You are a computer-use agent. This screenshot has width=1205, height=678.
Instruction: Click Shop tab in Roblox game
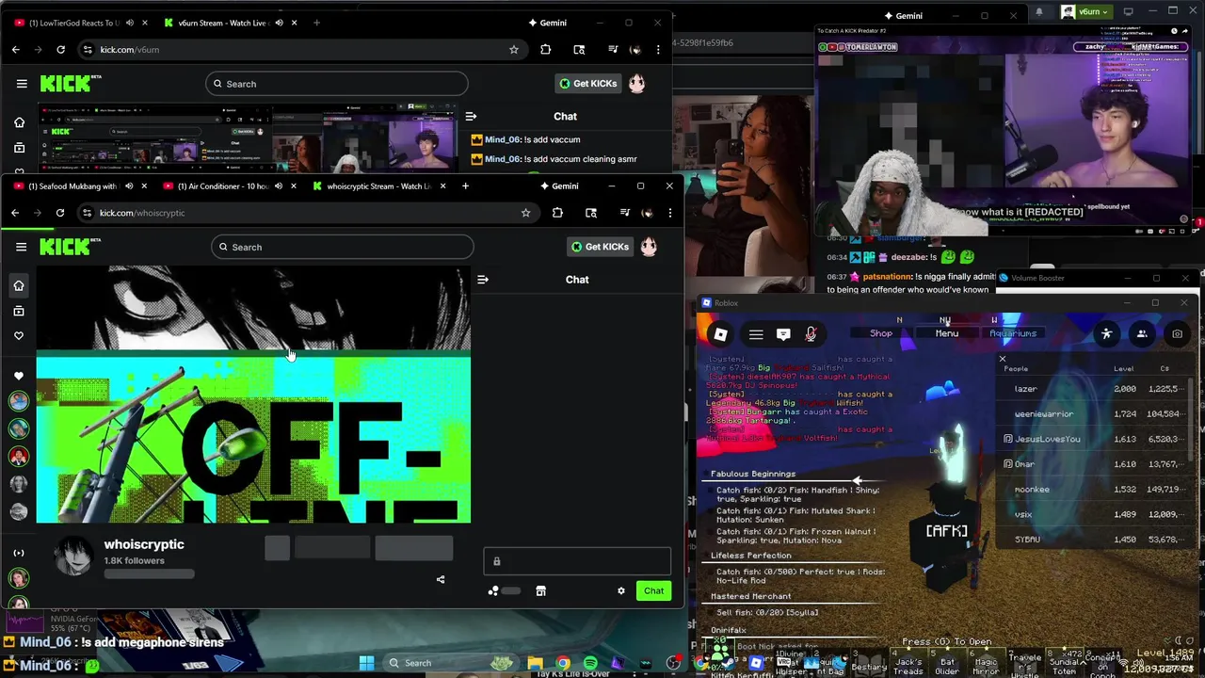(x=881, y=333)
